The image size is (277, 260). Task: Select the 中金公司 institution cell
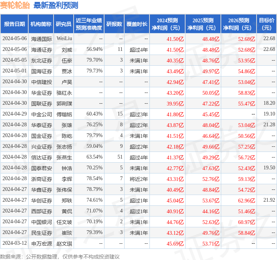coord(42,114)
